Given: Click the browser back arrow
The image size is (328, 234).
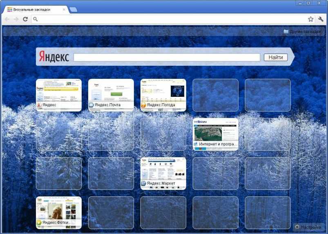Looking at the screenshot, I should pyautogui.click(x=7, y=19).
